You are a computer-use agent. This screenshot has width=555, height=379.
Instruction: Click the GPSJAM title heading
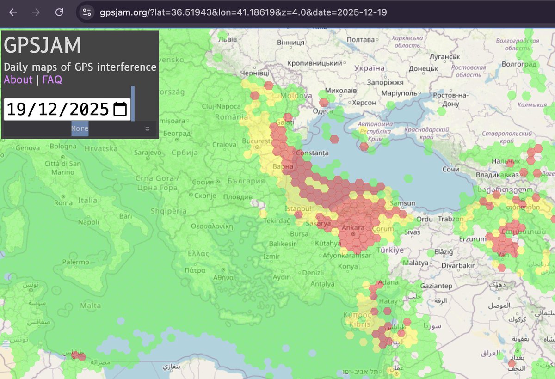[42, 46]
